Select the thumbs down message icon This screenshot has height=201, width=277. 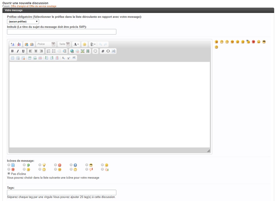click(87, 169)
